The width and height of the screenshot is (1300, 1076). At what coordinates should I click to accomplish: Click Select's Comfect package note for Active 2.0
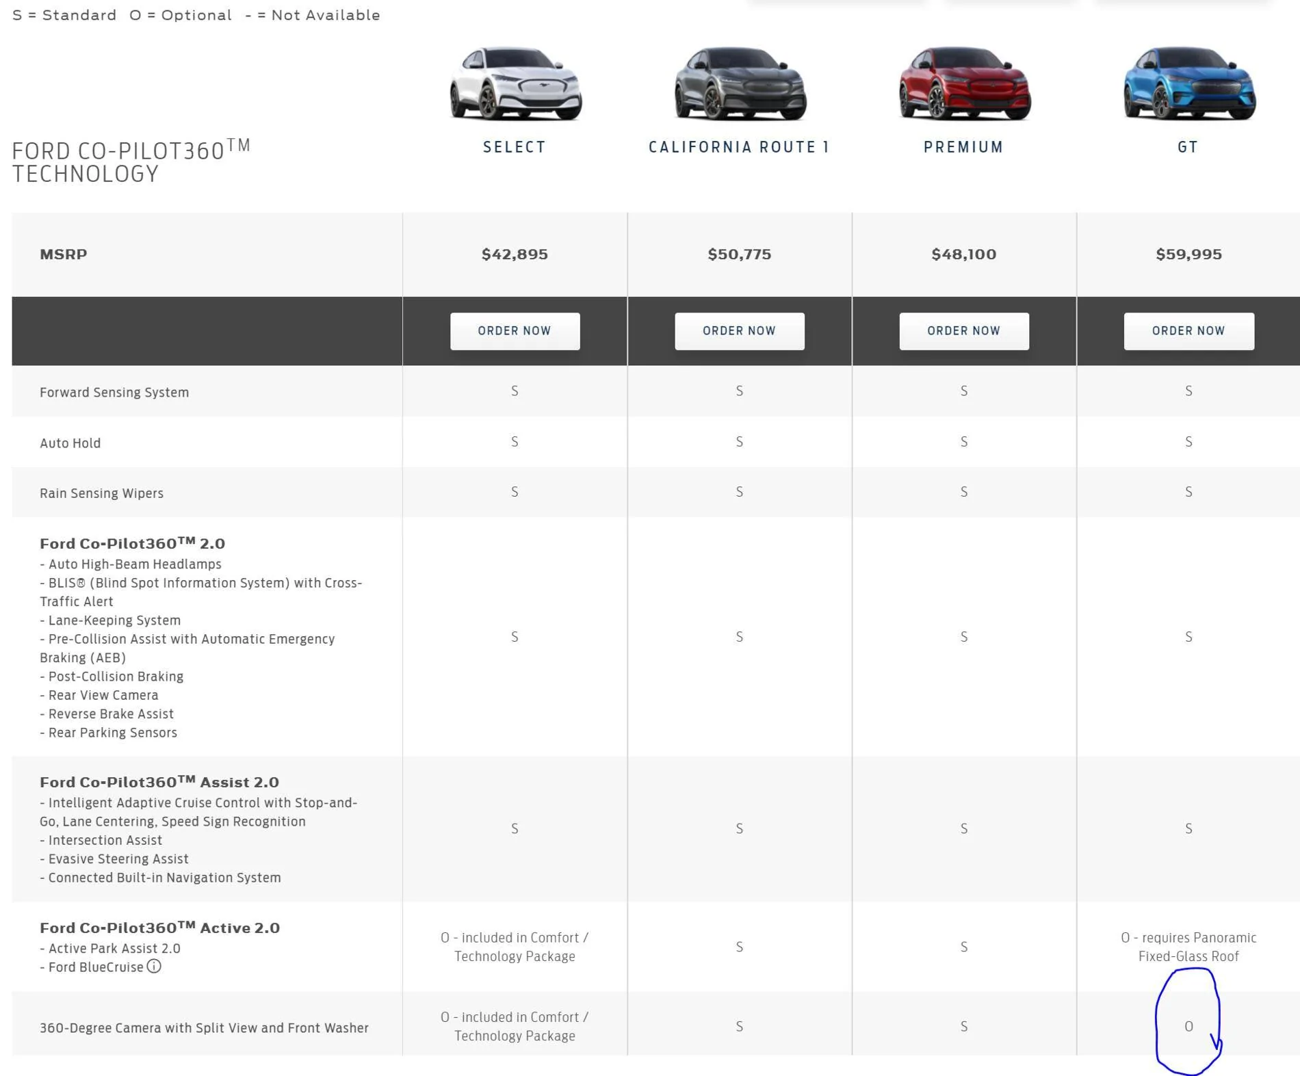pyautogui.click(x=515, y=947)
